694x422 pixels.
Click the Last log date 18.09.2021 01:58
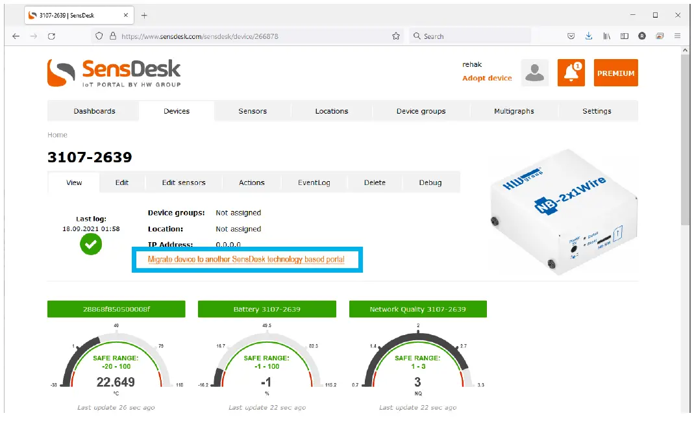point(91,229)
